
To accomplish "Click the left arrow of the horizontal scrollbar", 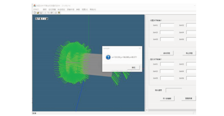I will pyautogui.click(x=147, y=110).
